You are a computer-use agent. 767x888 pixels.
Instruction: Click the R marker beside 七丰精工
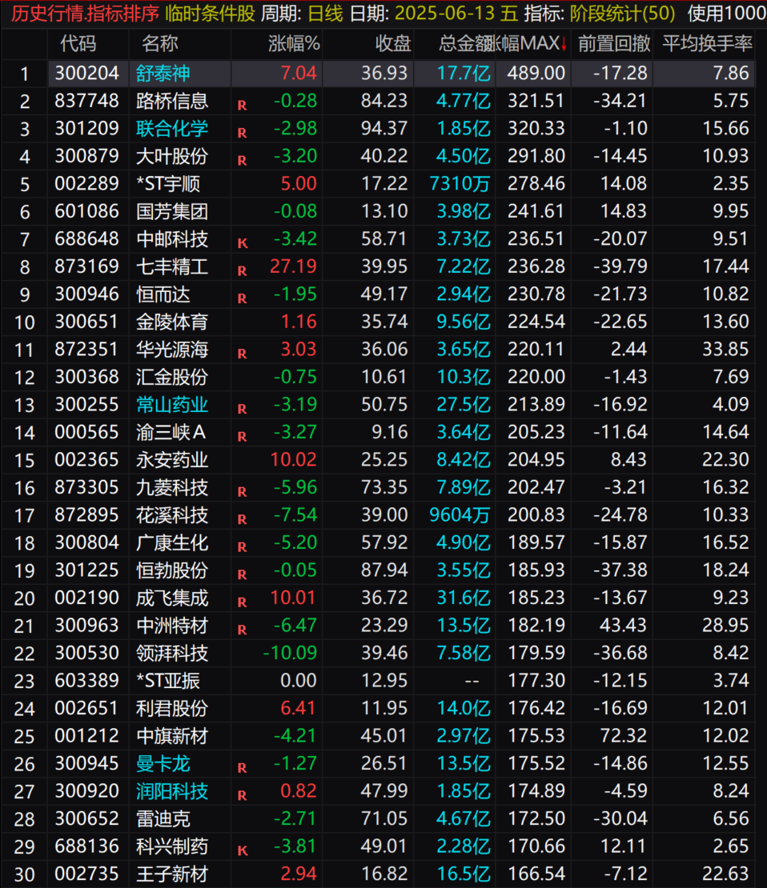click(242, 271)
